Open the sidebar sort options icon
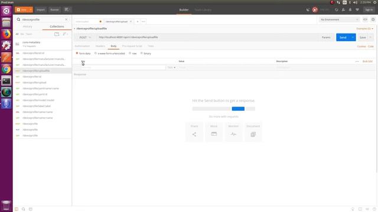Screen dimensions: 378x212 (x=65, y=34)
